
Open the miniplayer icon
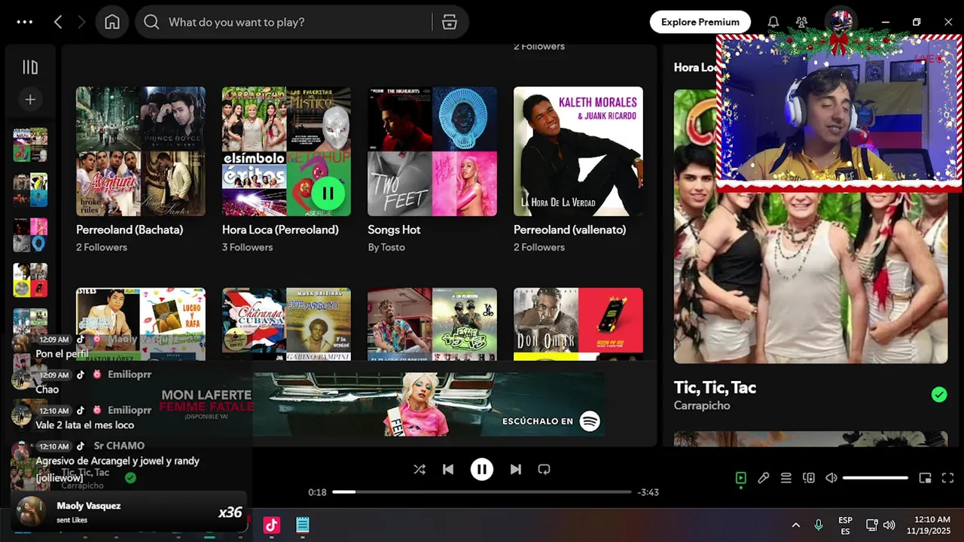pyautogui.click(x=926, y=478)
